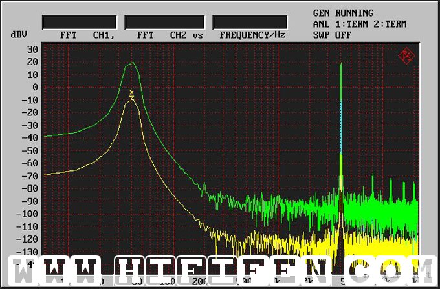Click the 'dBV' unit label
Image resolution: width=440 pixels, height=289 pixels.
point(19,34)
